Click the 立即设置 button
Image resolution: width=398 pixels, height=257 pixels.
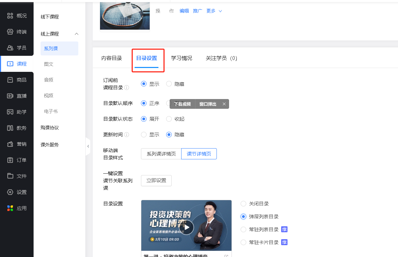pos(156,181)
